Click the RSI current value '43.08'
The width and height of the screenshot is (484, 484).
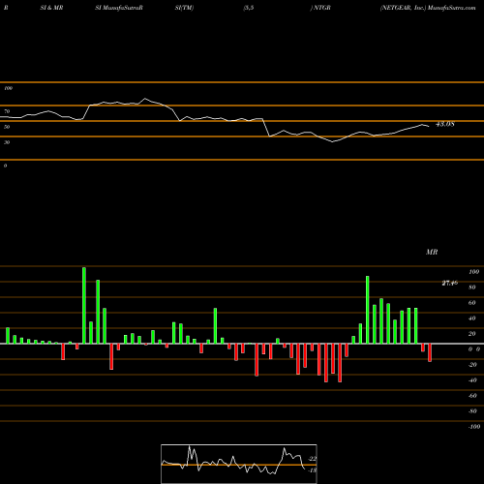[x=445, y=124]
